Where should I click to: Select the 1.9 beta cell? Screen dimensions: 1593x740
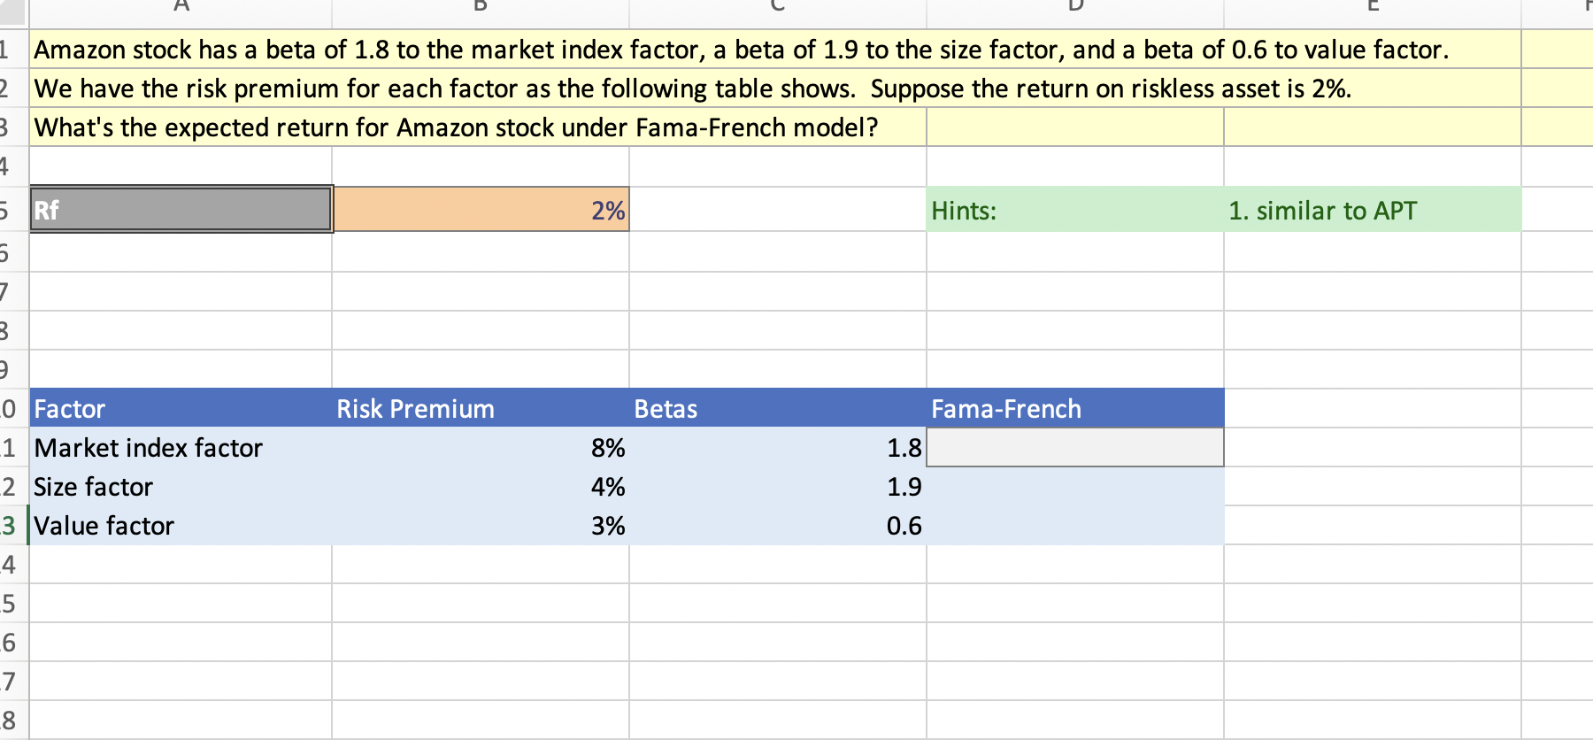(x=778, y=487)
